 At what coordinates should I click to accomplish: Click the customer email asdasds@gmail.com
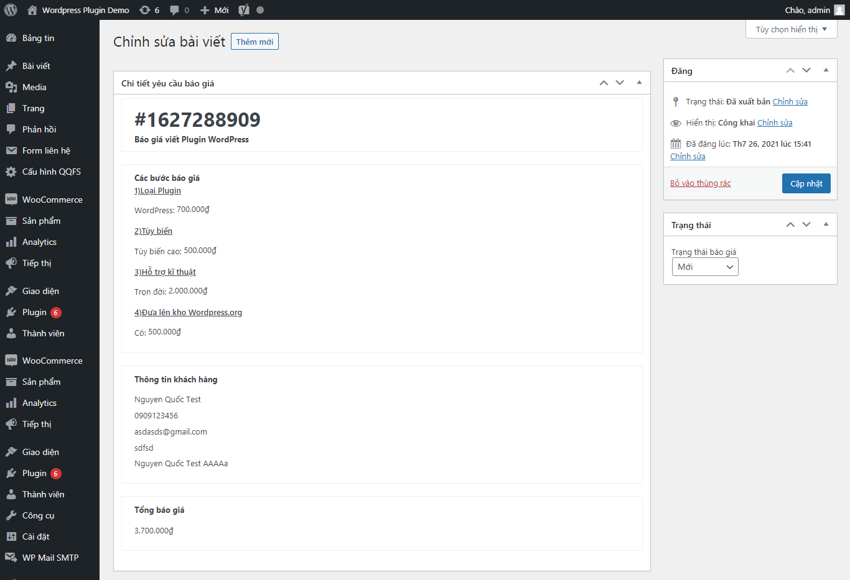tap(170, 431)
